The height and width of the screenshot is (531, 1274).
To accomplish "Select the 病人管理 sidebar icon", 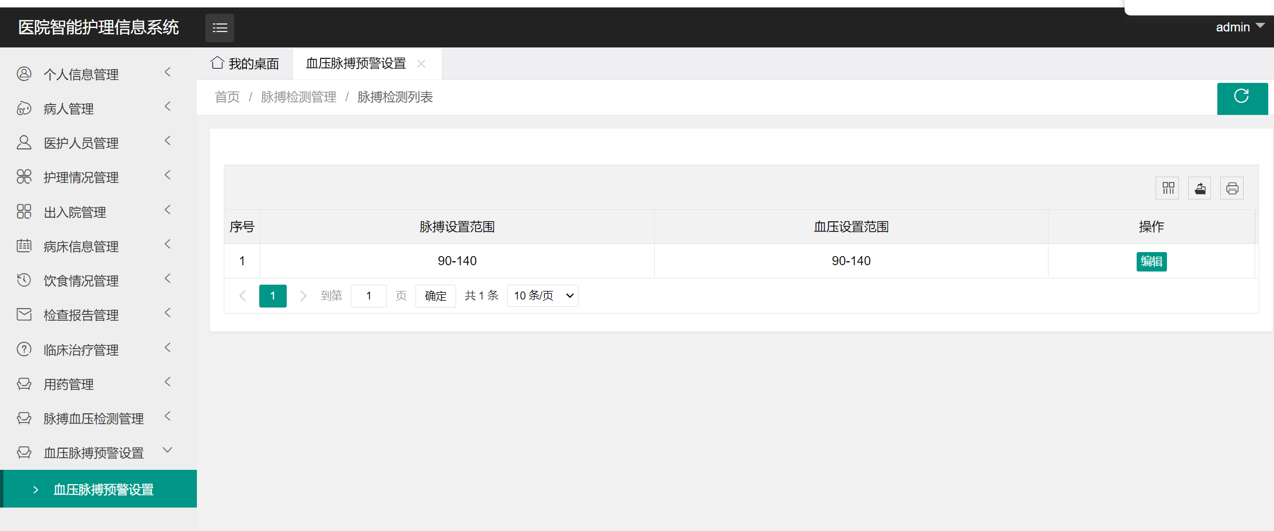I will [23, 108].
